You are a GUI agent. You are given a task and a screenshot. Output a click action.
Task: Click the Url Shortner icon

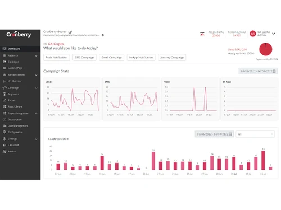(x=4, y=81)
